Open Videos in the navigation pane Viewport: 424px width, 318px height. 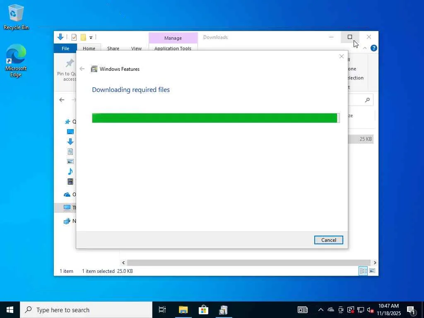70,181
